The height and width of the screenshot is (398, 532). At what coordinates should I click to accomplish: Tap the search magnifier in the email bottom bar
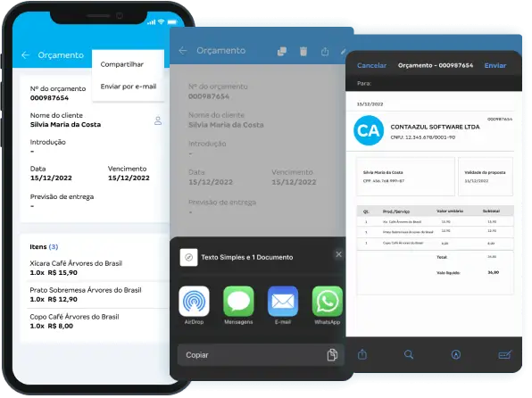409,355
